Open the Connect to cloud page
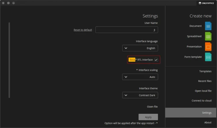The height and width of the screenshot is (128, 217). point(191,101)
